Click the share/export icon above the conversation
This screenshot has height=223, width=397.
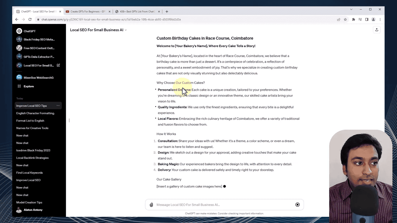tap(377, 30)
